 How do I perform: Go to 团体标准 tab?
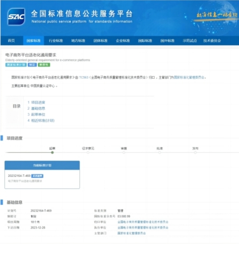[100, 40]
